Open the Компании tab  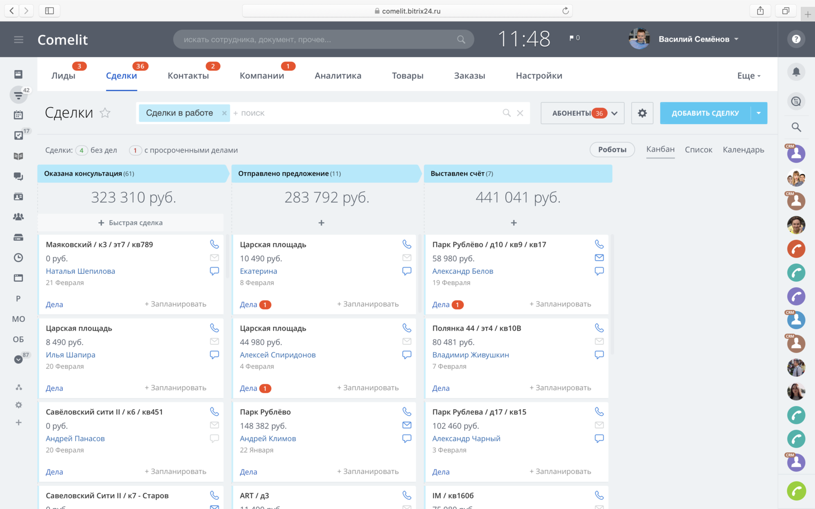coord(262,76)
